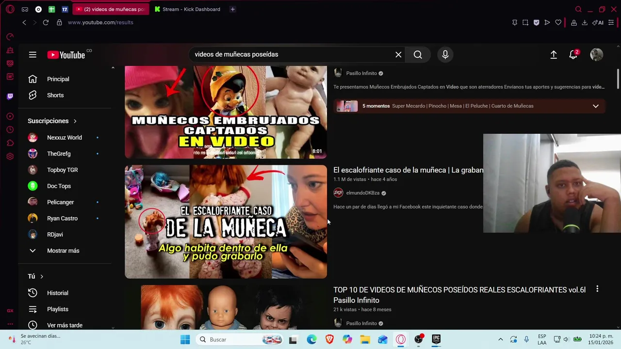Play De La Muñeca video thumbnail
621x349 pixels.
point(226,222)
